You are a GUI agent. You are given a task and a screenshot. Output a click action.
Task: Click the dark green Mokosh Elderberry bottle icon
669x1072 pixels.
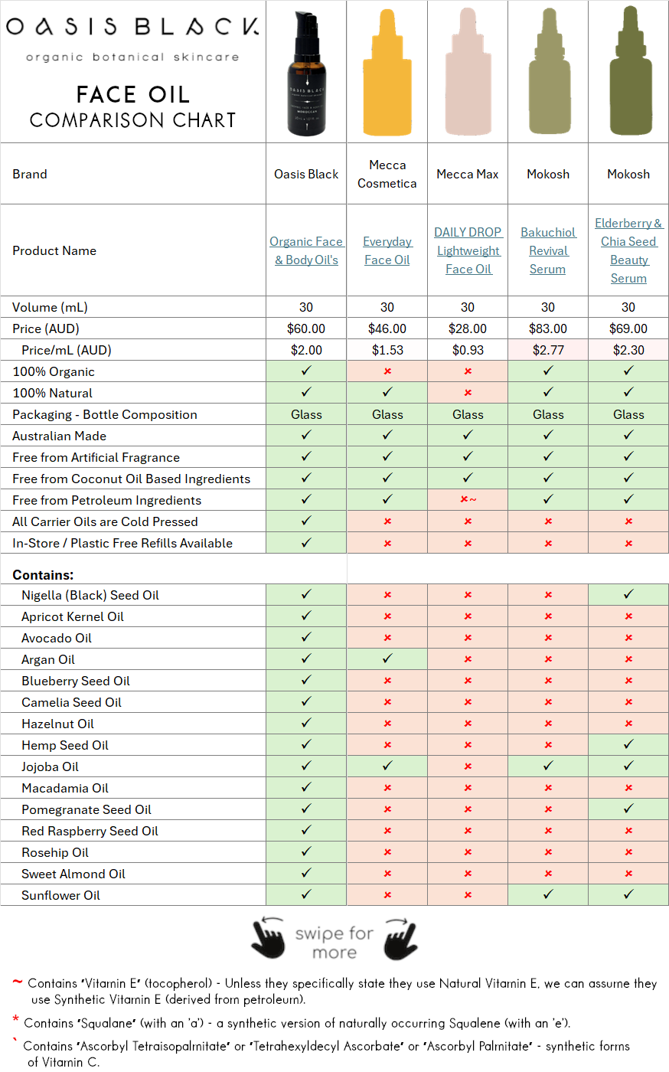click(628, 73)
